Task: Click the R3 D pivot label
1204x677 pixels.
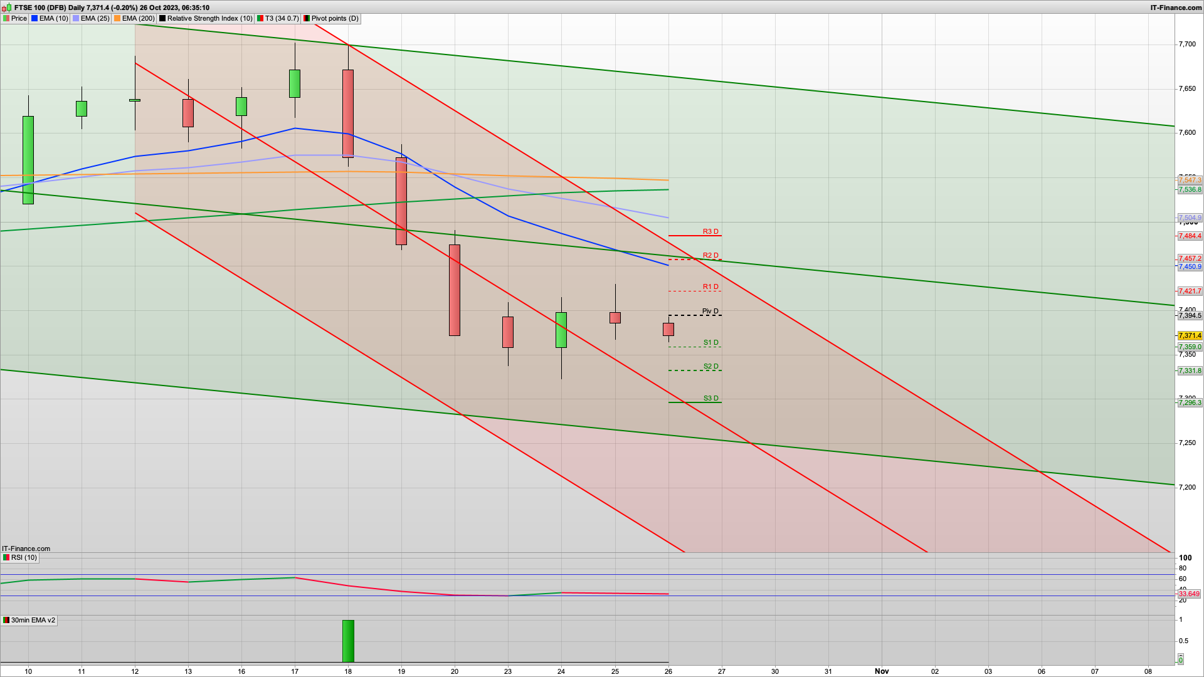Action: [710, 231]
